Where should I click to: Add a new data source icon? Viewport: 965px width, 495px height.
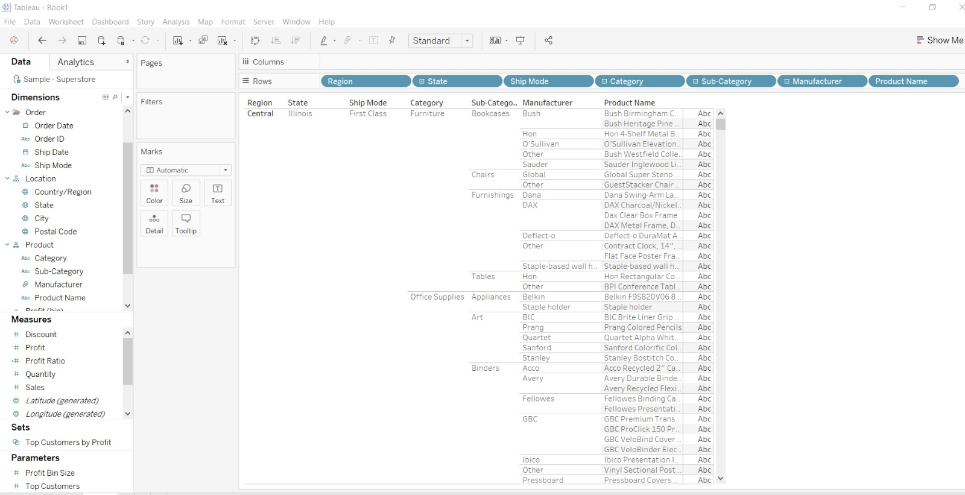click(101, 40)
